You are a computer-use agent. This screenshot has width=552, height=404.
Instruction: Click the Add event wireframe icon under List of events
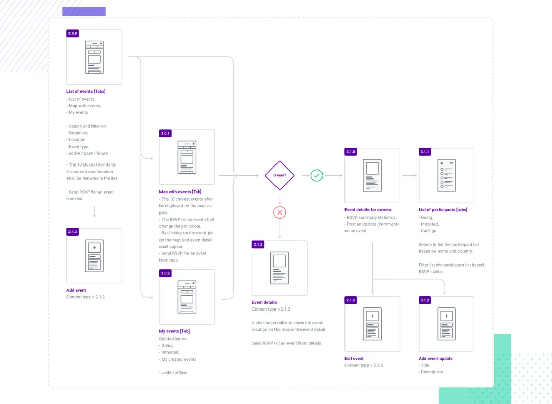click(x=95, y=256)
